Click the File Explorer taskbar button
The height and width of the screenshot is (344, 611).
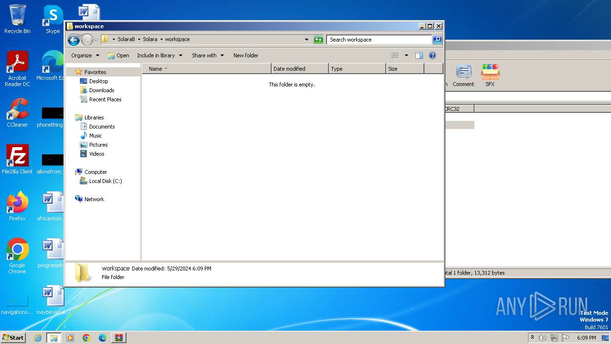(54, 338)
